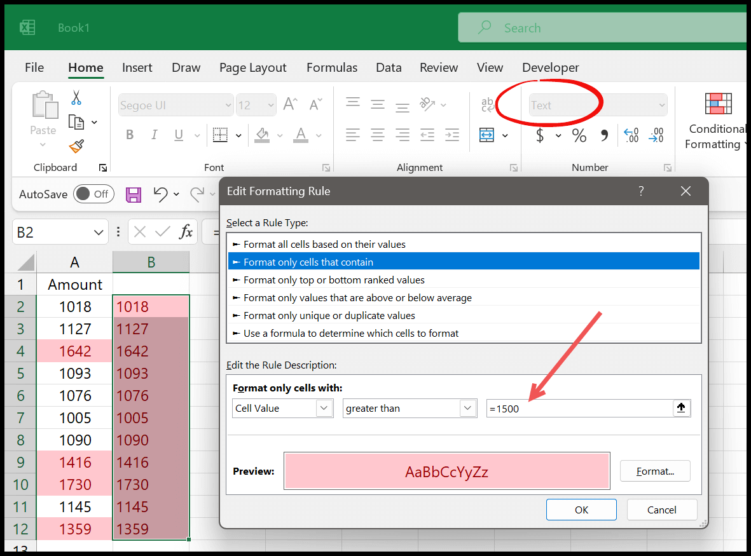This screenshot has height=556, width=751.
Task: Open the greater than condition dropdown
Action: tap(410, 408)
